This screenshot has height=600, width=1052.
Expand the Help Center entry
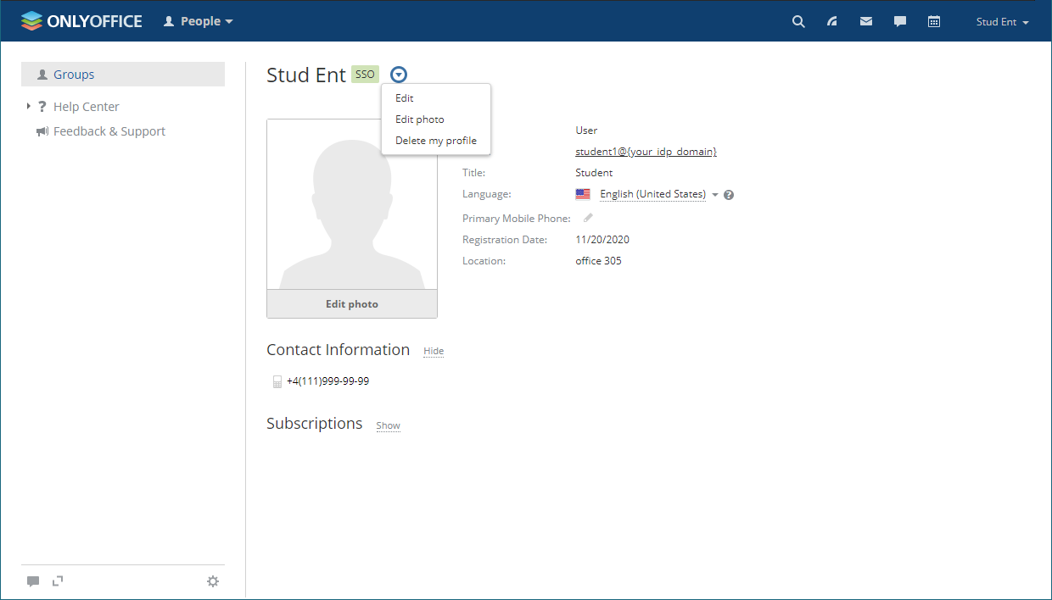(26, 106)
